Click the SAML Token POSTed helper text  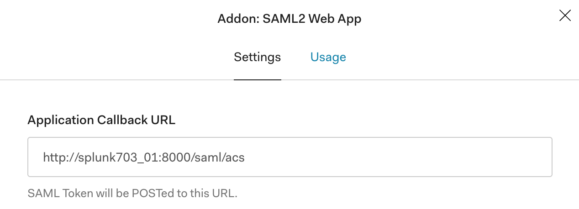[x=132, y=193]
